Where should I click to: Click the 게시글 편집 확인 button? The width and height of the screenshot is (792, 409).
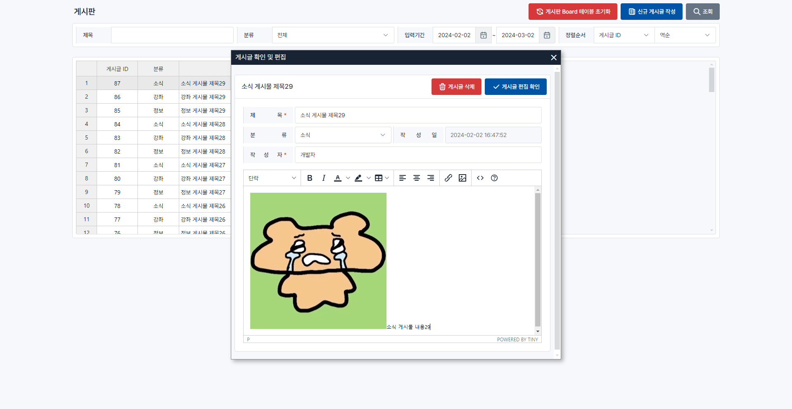[x=516, y=87]
